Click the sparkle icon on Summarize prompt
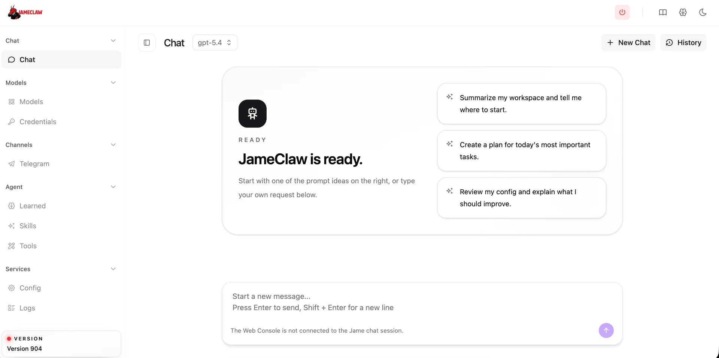719x358 pixels. coord(450,97)
